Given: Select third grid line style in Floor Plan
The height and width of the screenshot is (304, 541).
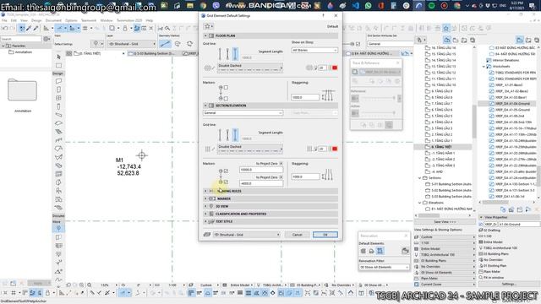Looking at the screenshot, I should (235, 54).
